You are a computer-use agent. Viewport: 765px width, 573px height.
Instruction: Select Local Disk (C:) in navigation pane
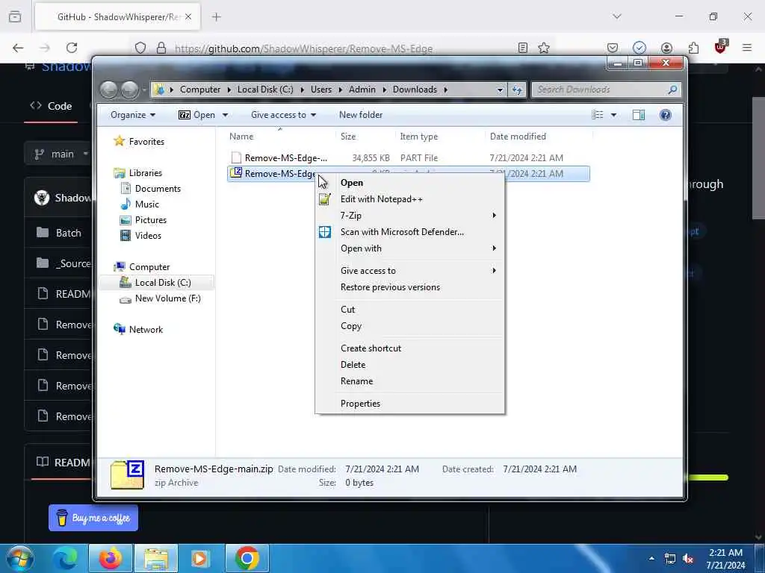coord(156,283)
